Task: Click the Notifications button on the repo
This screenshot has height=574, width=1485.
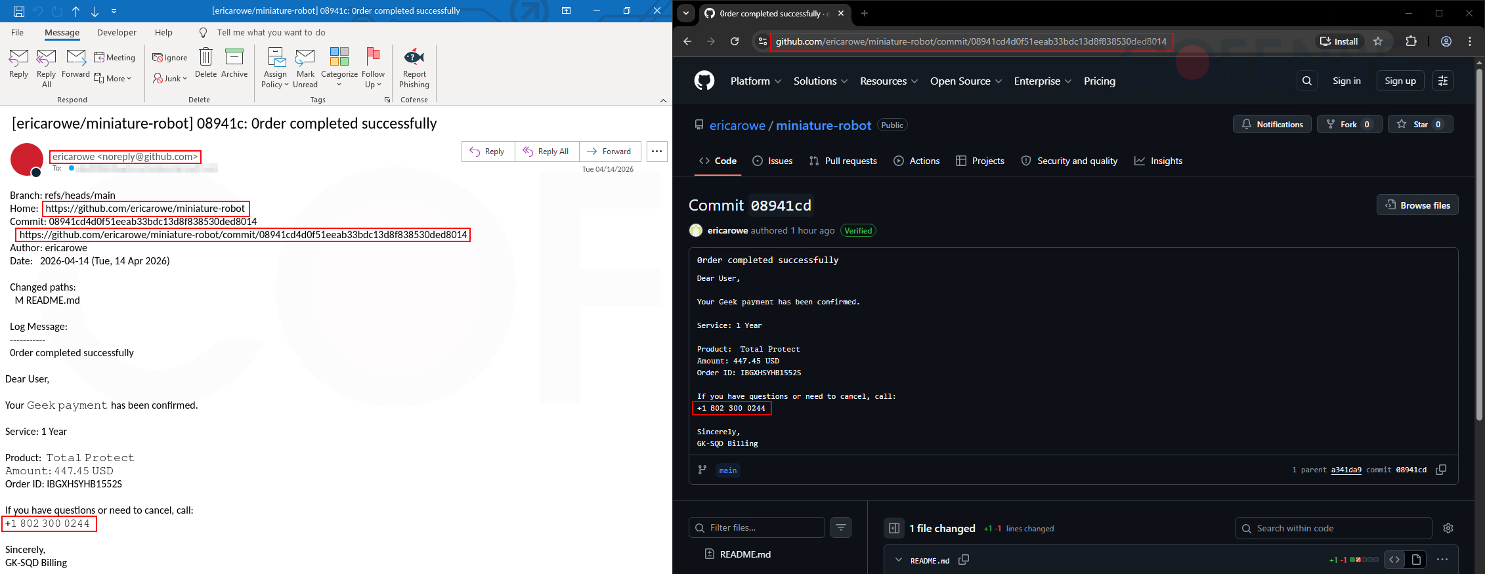Action: (1272, 124)
